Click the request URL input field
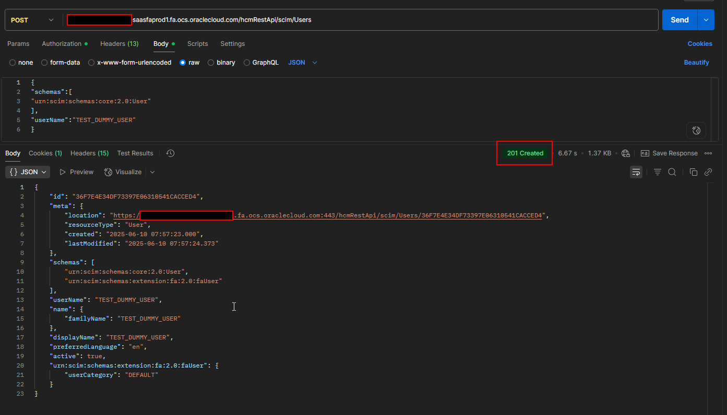Screen dimensions: 727x415 pos(360,20)
